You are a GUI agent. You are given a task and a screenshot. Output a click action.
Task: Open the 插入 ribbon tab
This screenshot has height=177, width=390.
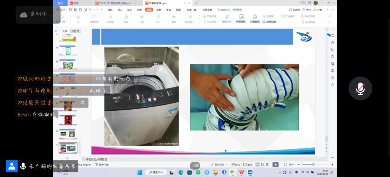[120, 10]
